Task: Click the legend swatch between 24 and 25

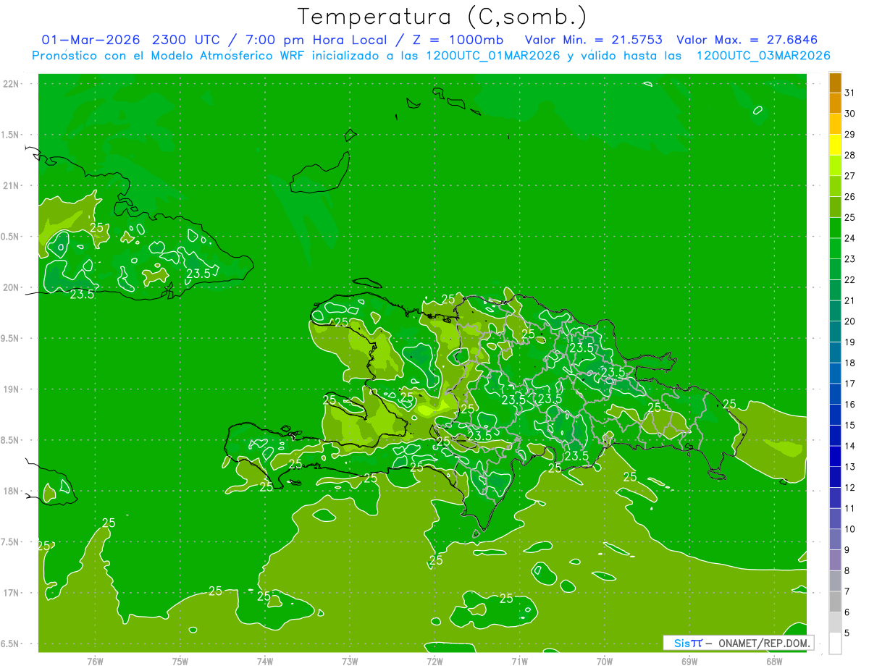Action: coord(835,227)
